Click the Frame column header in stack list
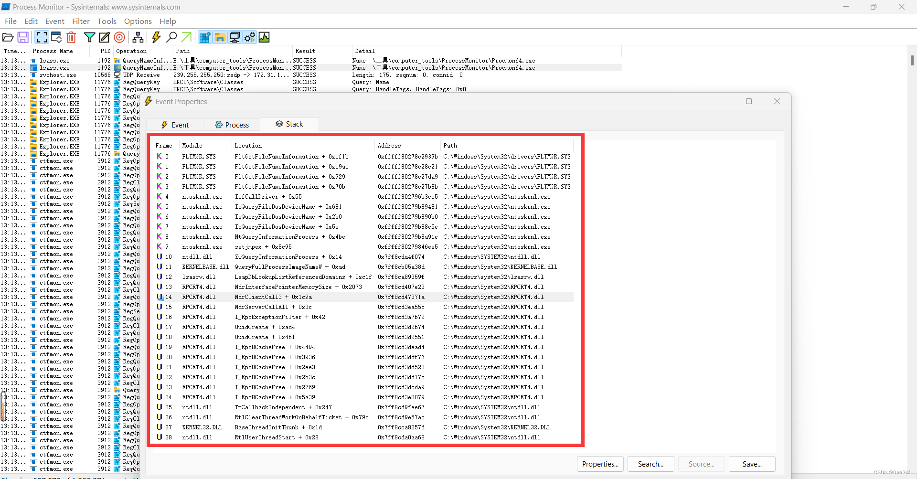Screen dimensions: 917x479 point(164,146)
